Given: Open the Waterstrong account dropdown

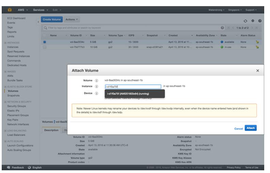Looking at the screenshot, I should click(x=216, y=10).
